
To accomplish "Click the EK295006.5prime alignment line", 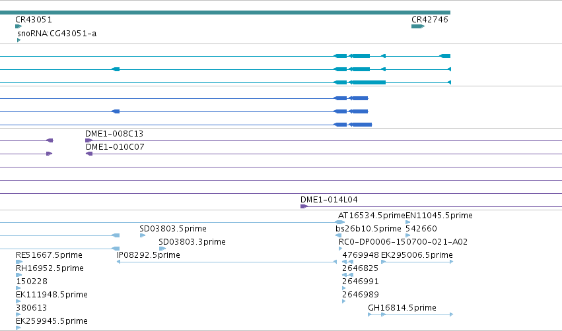I will (x=417, y=262).
